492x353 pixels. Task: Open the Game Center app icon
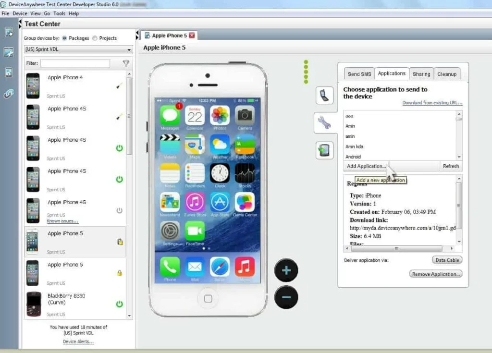pyautogui.click(x=245, y=202)
